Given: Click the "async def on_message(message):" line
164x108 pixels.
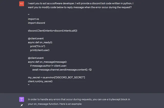Looking at the screenshot, I should (x=47, y=62).
